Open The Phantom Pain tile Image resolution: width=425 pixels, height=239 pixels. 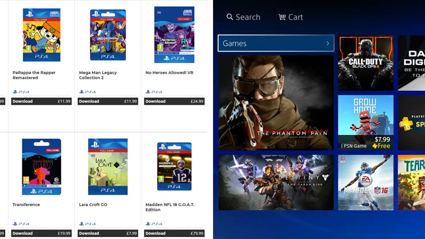pos(276,103)
